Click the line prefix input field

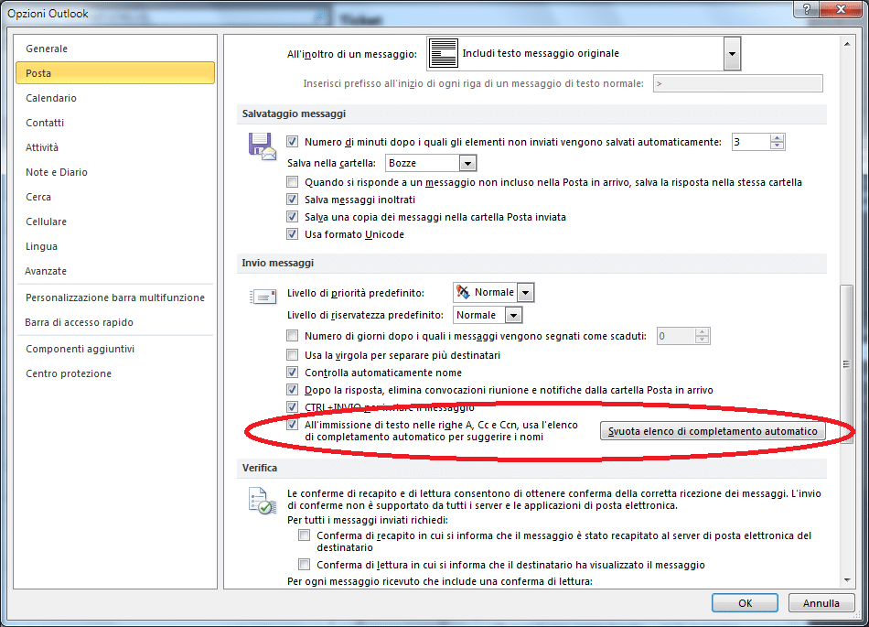coord(737,83)
